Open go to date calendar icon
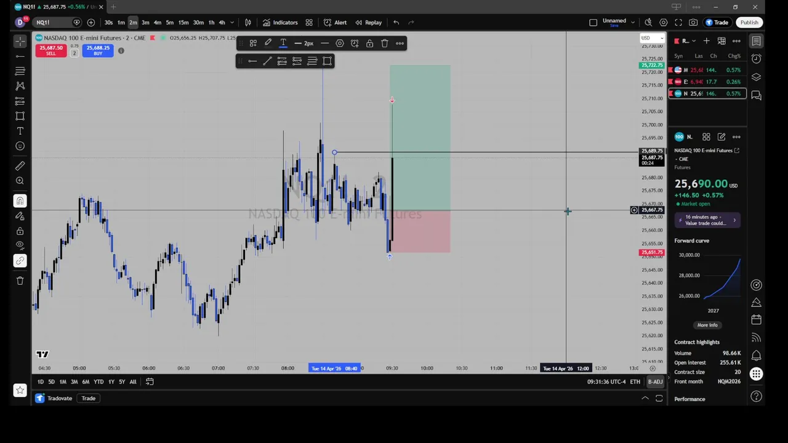The image size is (788, 443). 149,382
